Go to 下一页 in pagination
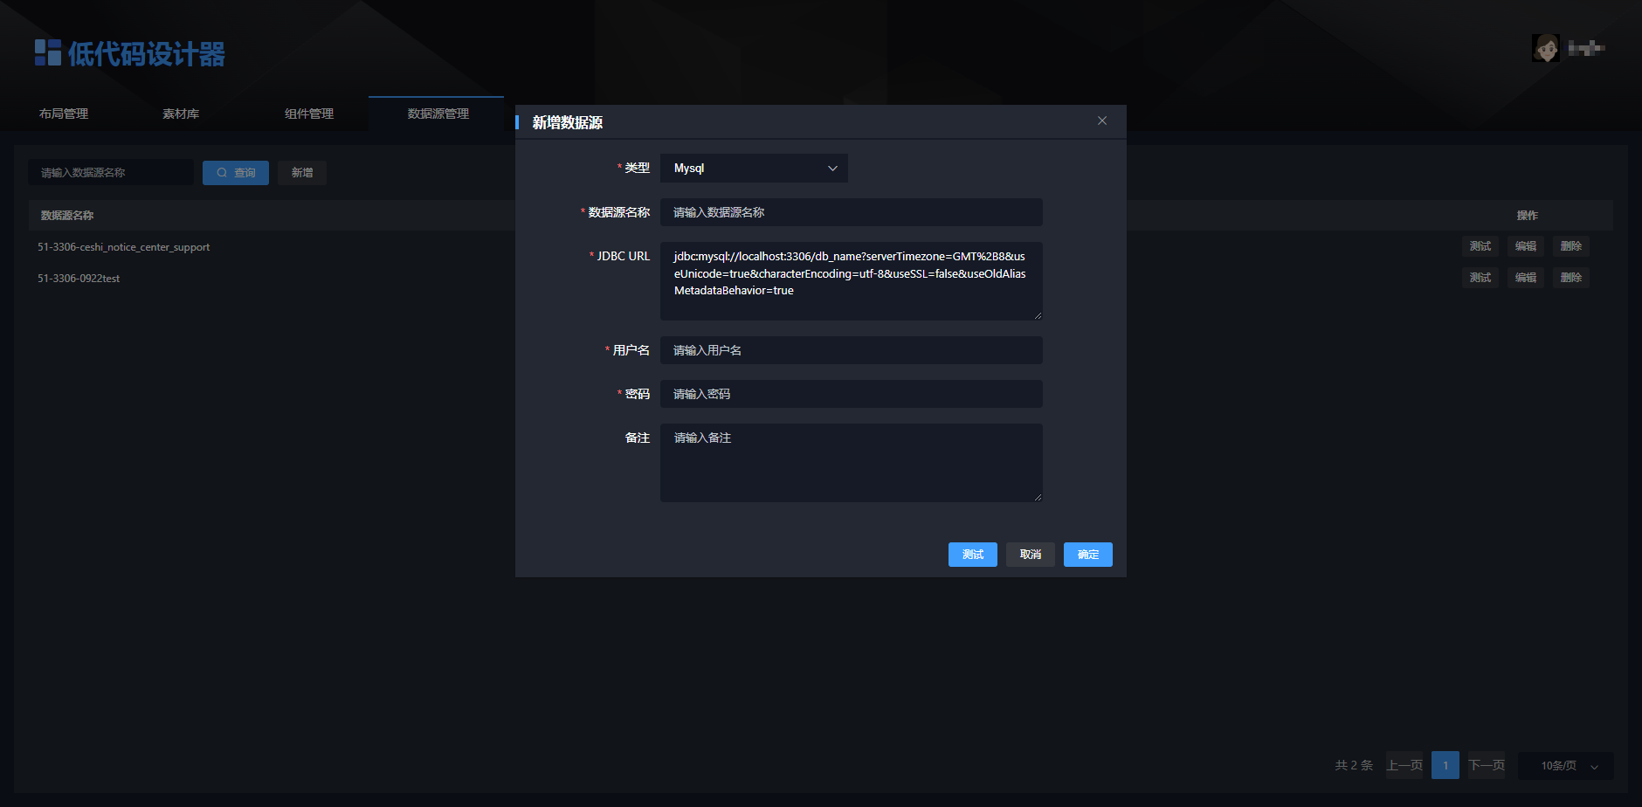 pos(1487,765)
